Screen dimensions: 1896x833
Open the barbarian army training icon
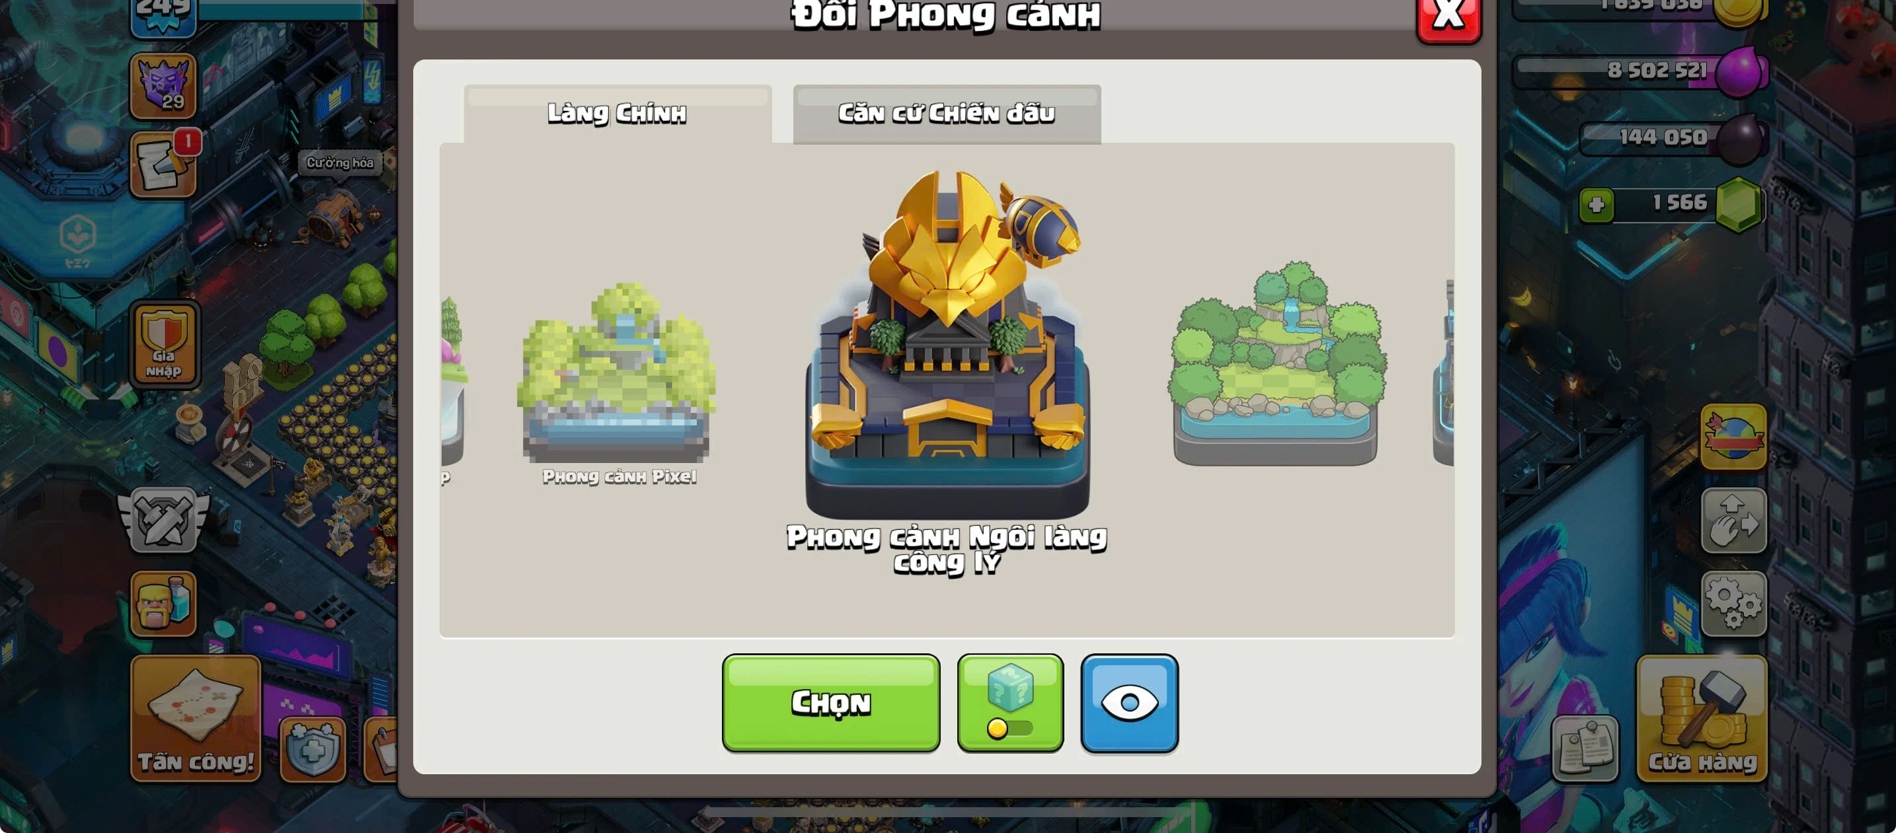[163, 604]
